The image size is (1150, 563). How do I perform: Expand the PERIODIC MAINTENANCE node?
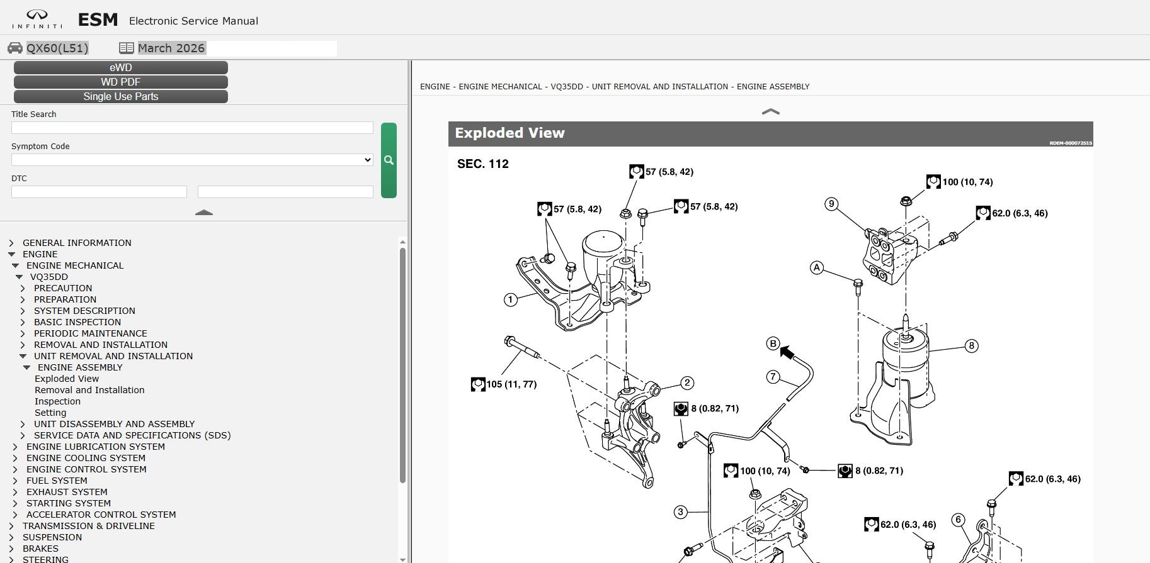pos(23,333)
